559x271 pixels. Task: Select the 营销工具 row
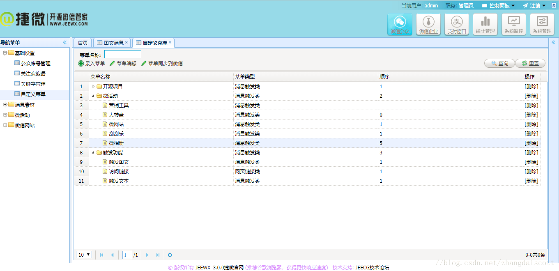(x=307, y=105)
